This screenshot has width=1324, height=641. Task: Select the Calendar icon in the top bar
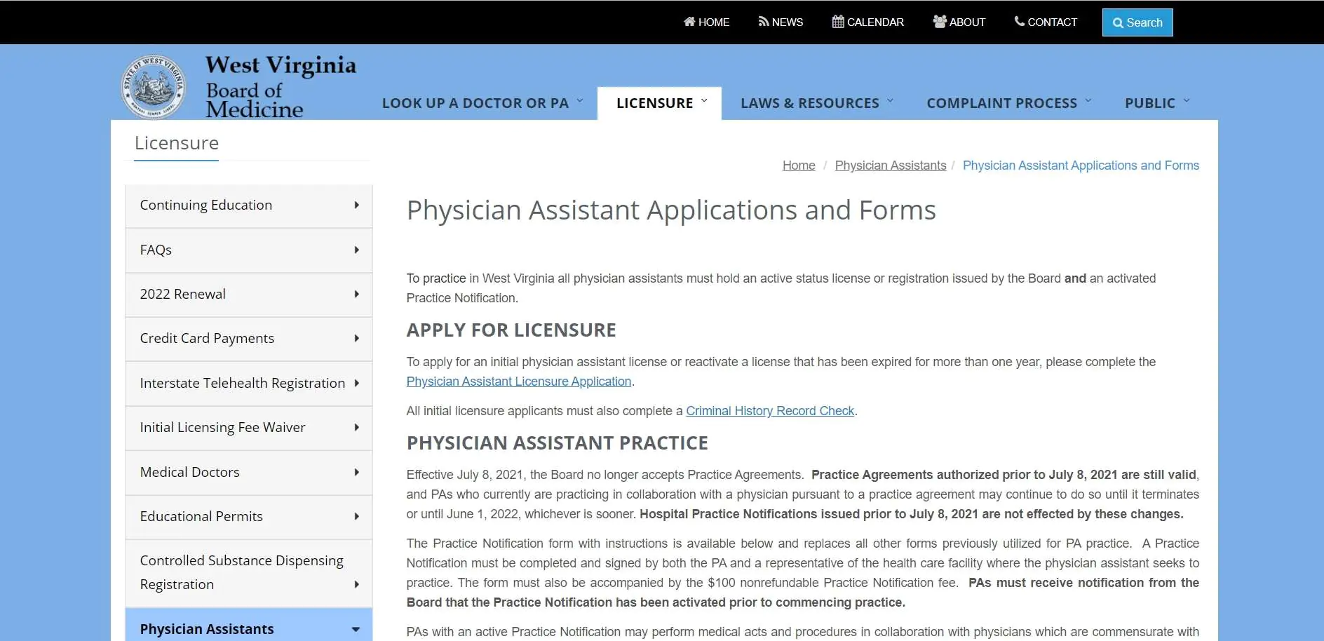coord(837,22)
